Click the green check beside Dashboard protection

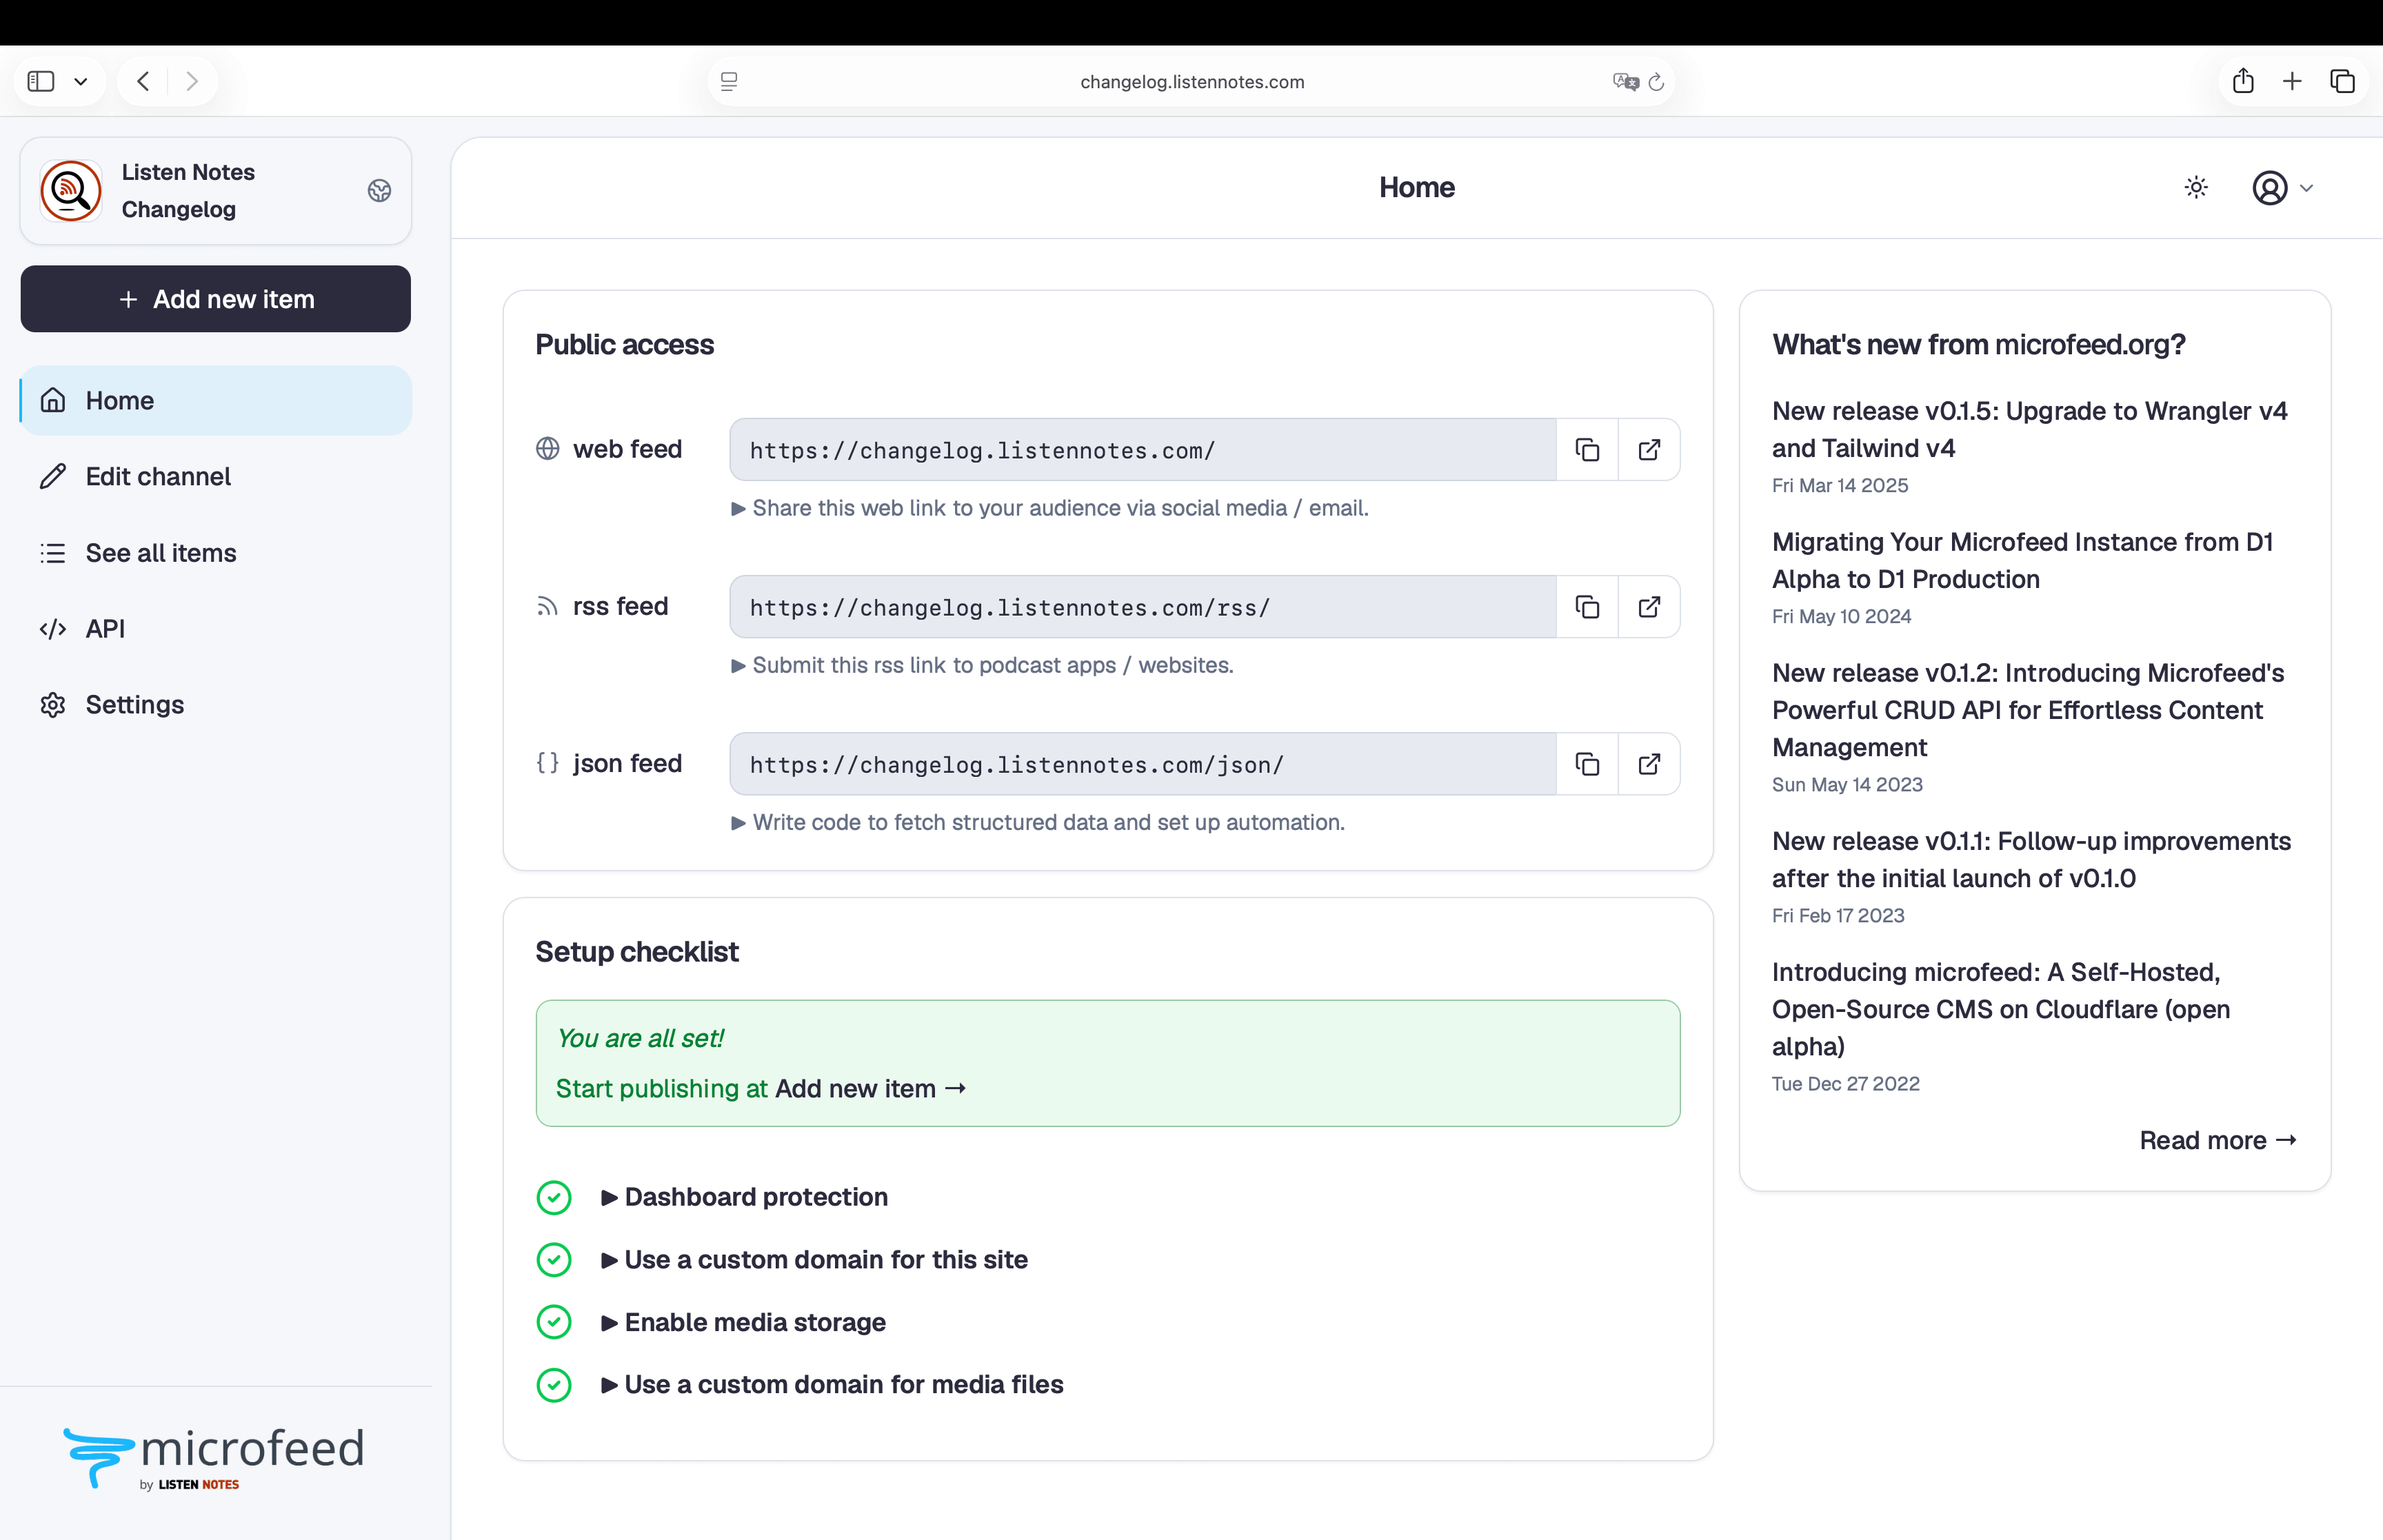554,1198
